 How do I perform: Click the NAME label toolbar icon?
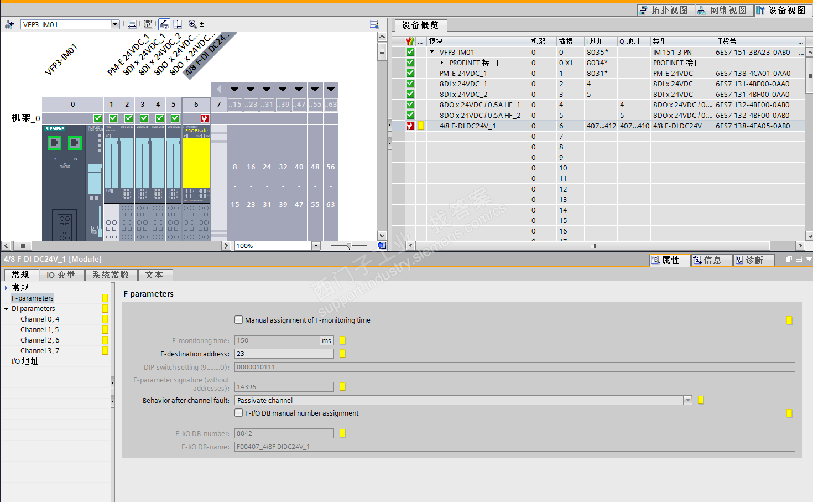point(148,24)
